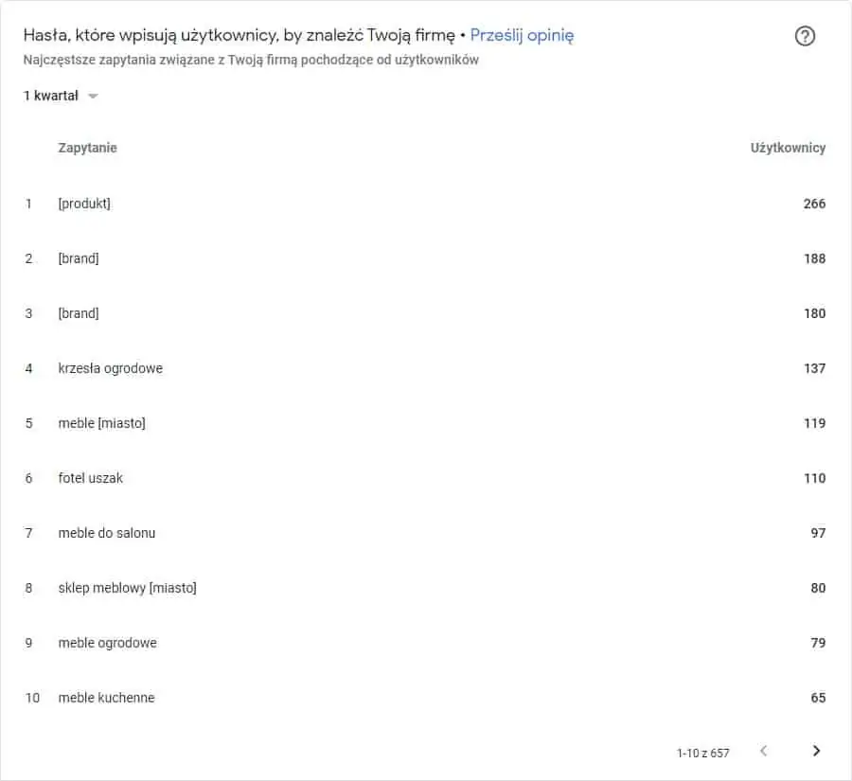The height and width of the screenshot is (781, 852).
Task: Go to next page of queries
Action: tap(816, 751)
